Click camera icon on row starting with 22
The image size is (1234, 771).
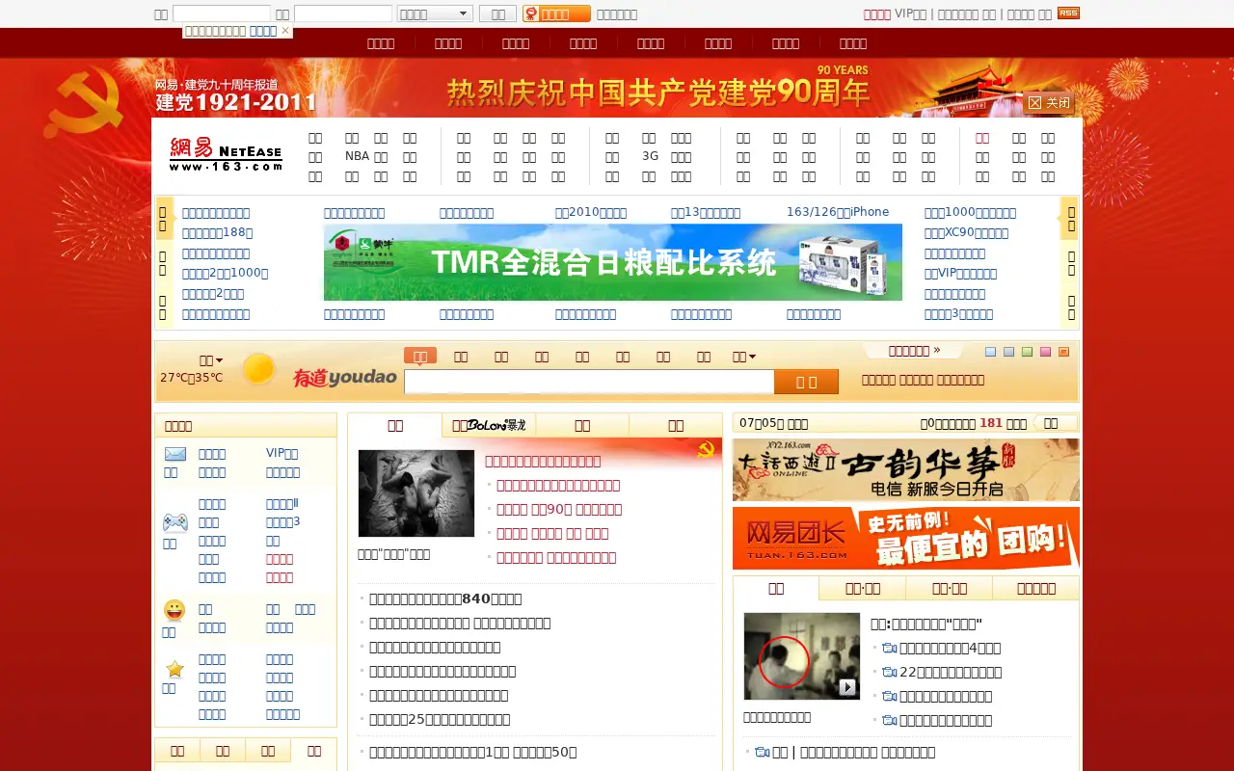pyautogui.click(x=889, y=673)
